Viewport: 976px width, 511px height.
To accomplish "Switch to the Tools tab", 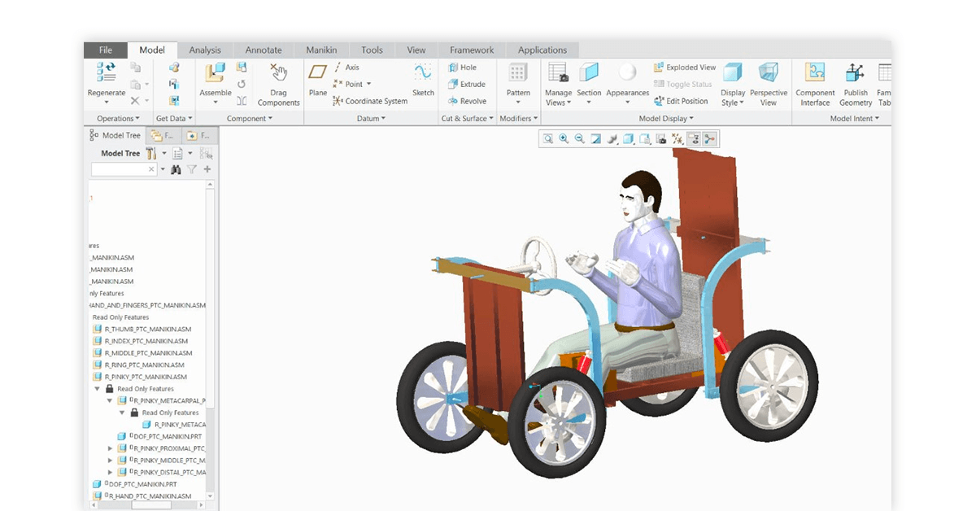I will pos(372,50).
